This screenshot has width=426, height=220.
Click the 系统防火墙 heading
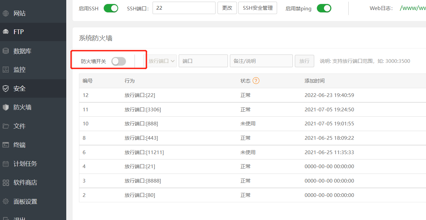96,38
